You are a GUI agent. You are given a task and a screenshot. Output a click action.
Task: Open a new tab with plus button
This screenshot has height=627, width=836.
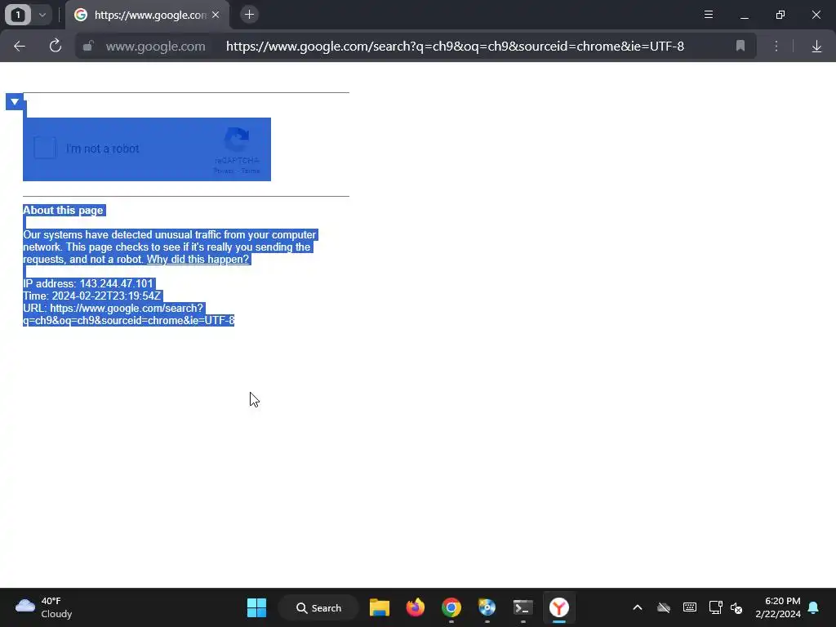tap(249, 15)
